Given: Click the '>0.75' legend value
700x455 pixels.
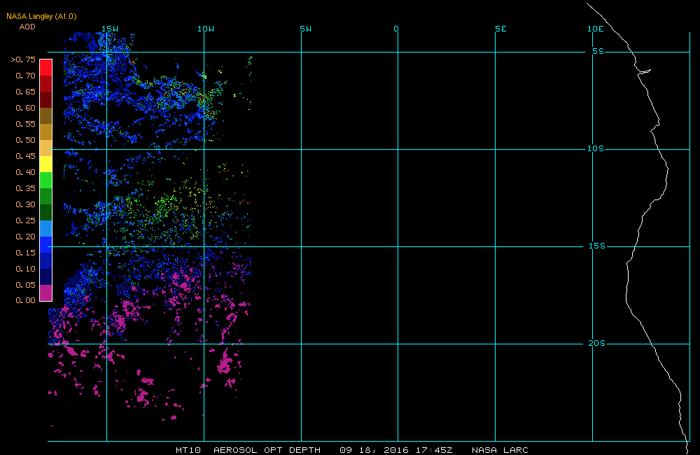Looking at the screenshot, I should 23,59.
